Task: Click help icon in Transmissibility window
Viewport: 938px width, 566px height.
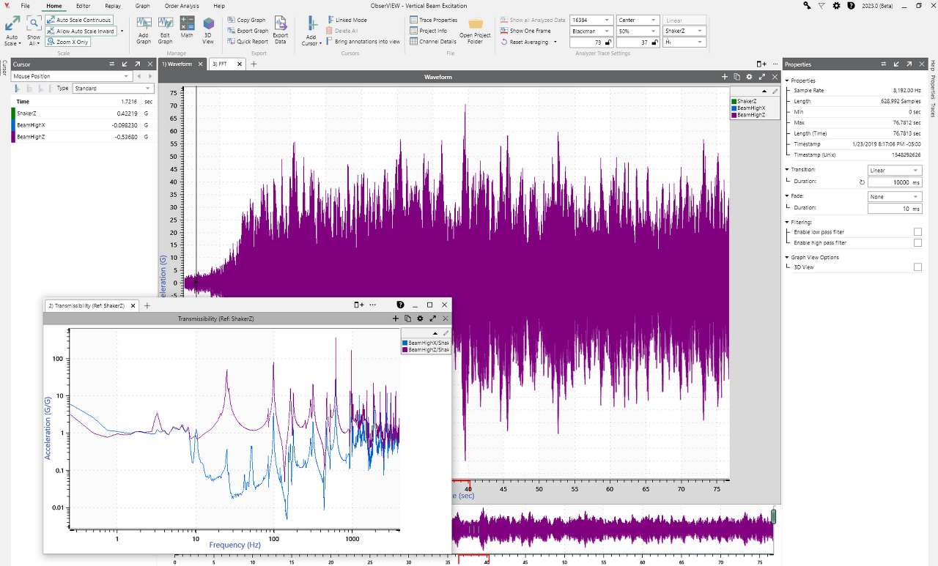Action: point(400,305)
